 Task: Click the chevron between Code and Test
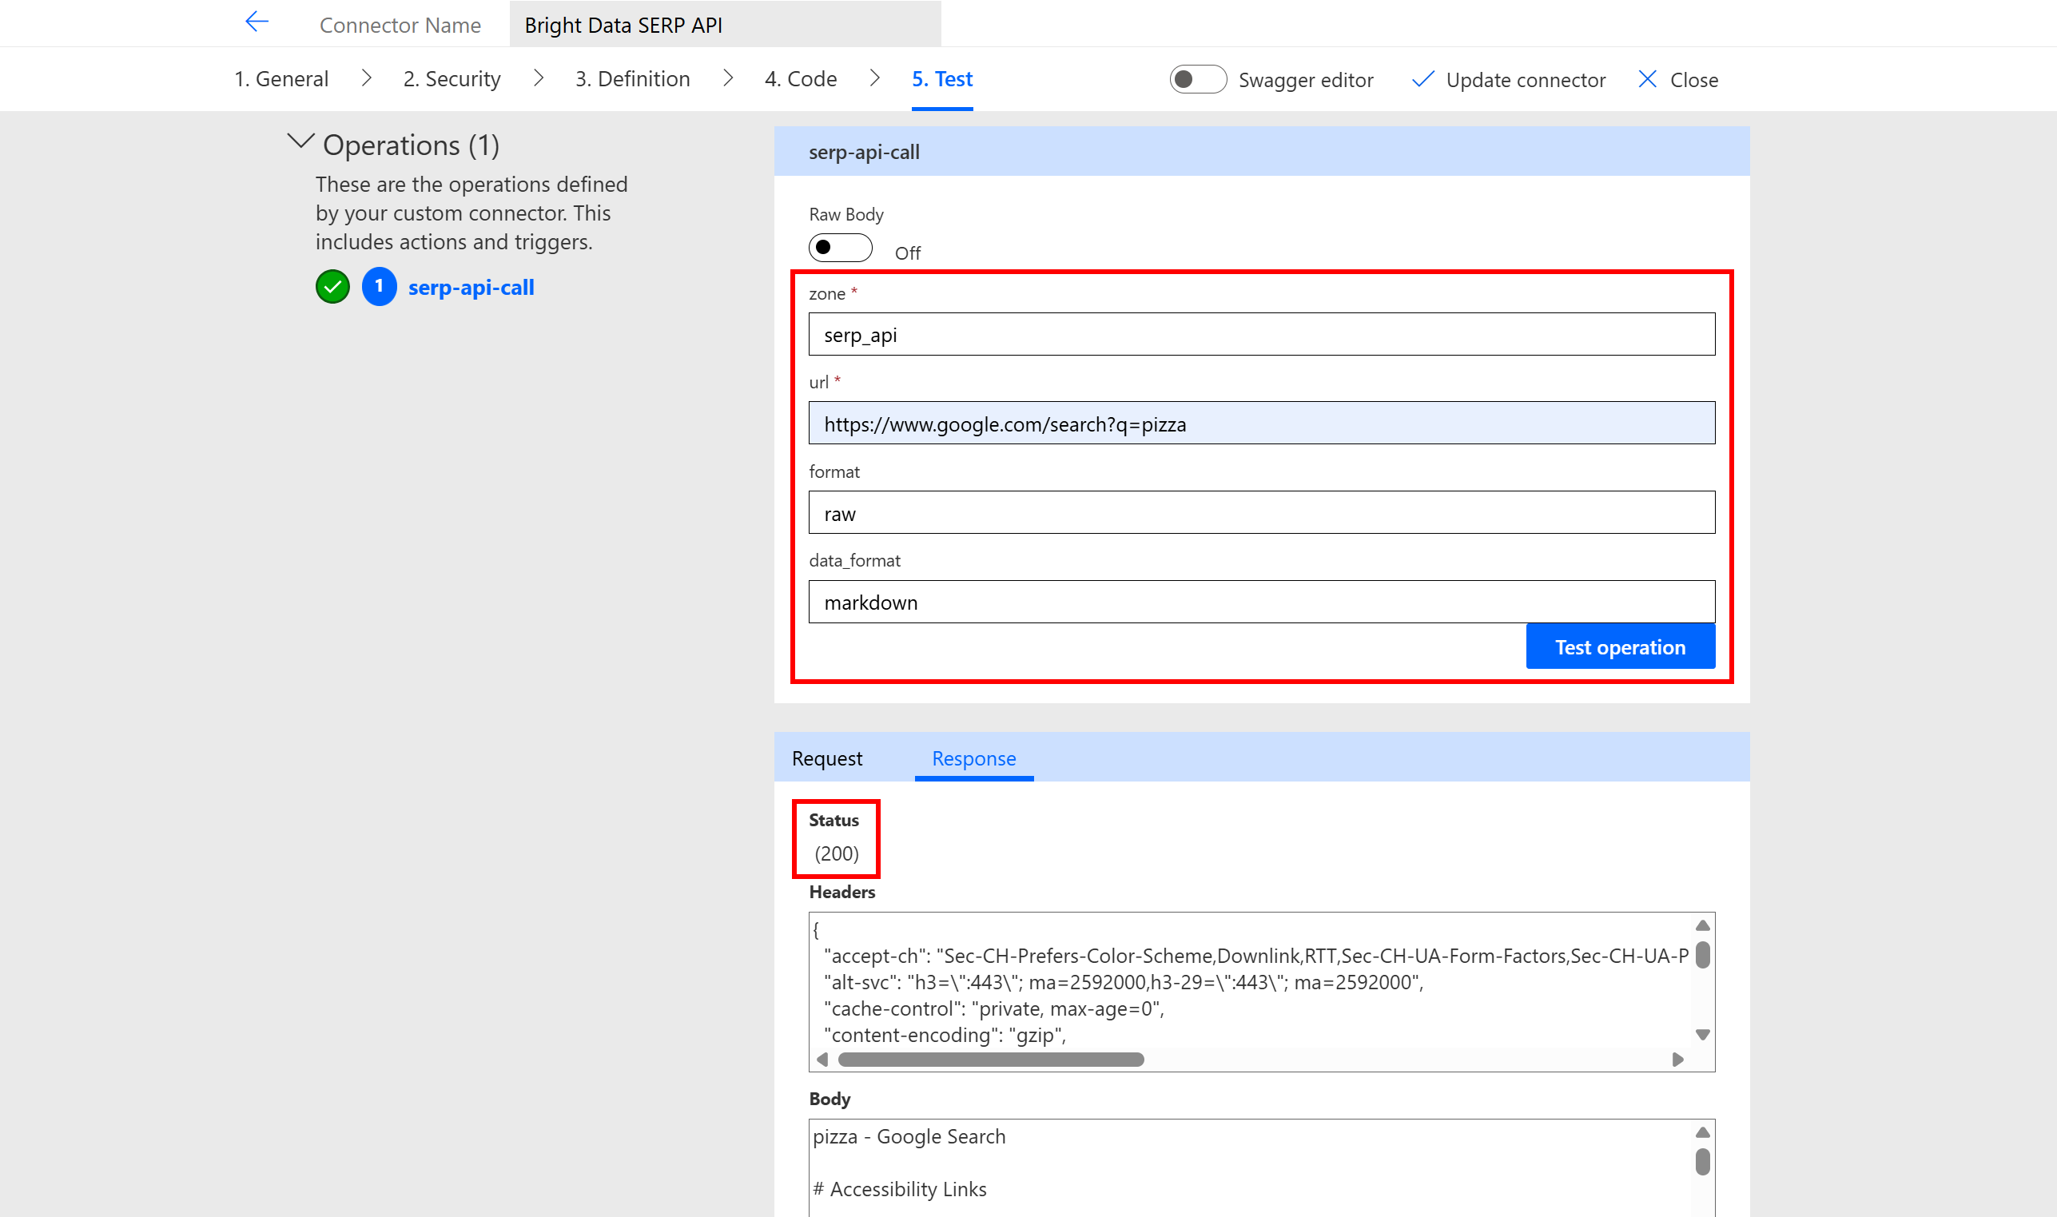point(874,78)
